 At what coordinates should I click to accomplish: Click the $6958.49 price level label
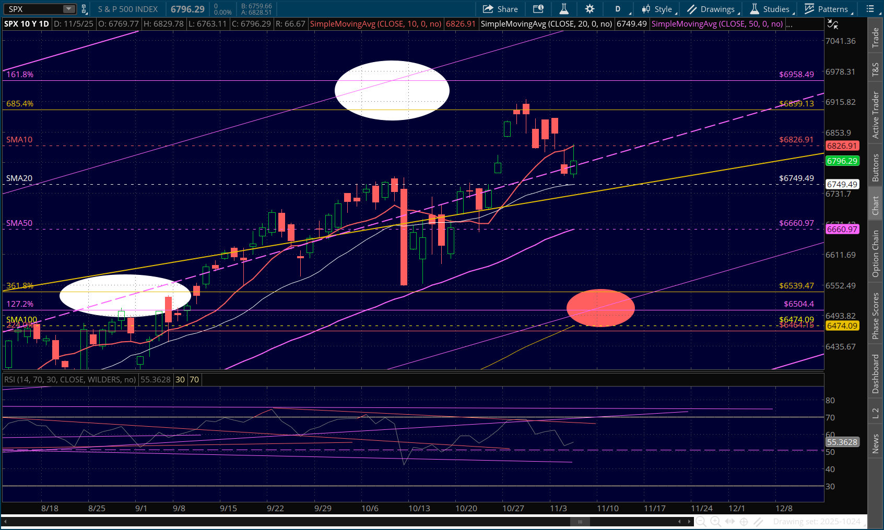[x=796, y=75]
